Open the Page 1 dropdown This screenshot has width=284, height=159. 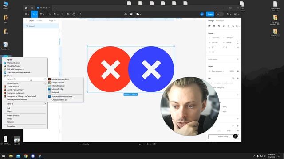[52, 21]
